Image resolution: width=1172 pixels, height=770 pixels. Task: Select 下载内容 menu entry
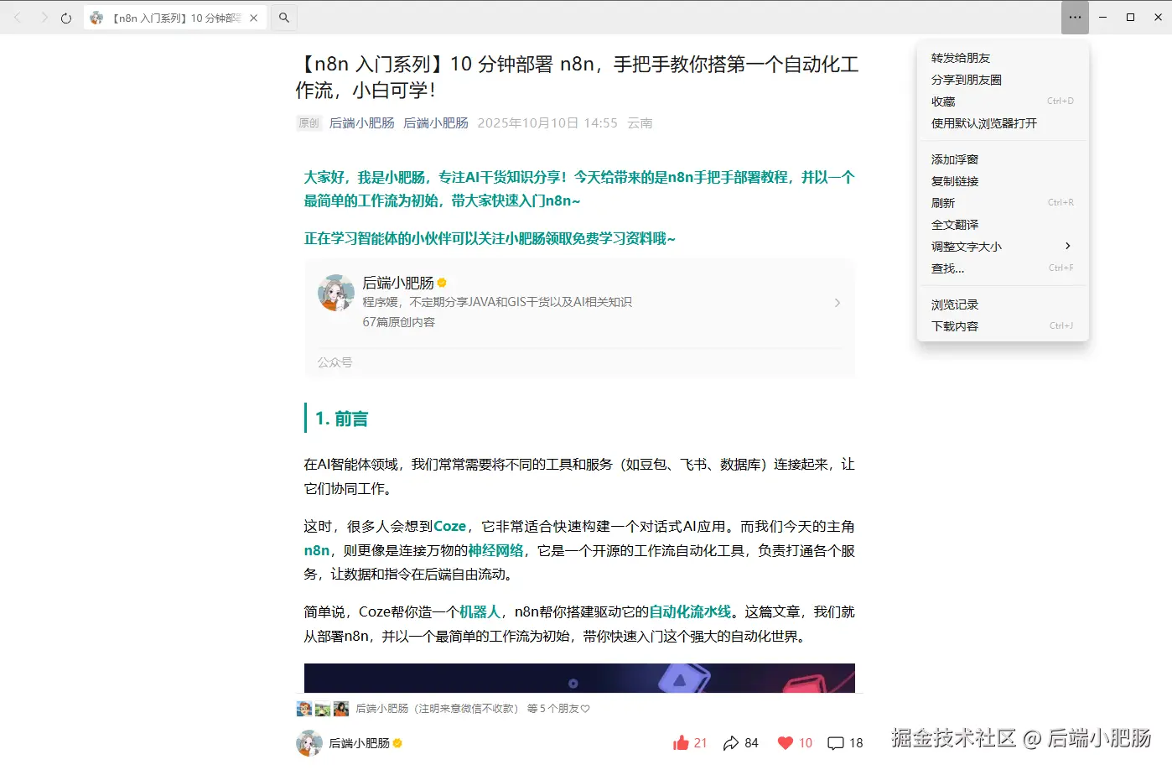(1003, 326)
